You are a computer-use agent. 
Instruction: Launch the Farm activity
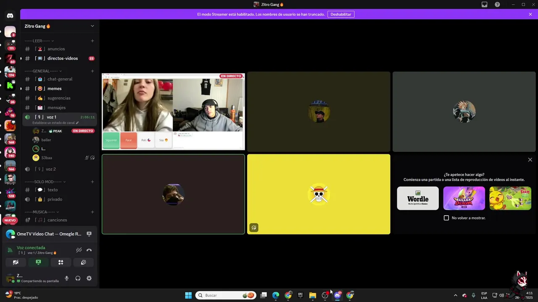pos(510,198)
